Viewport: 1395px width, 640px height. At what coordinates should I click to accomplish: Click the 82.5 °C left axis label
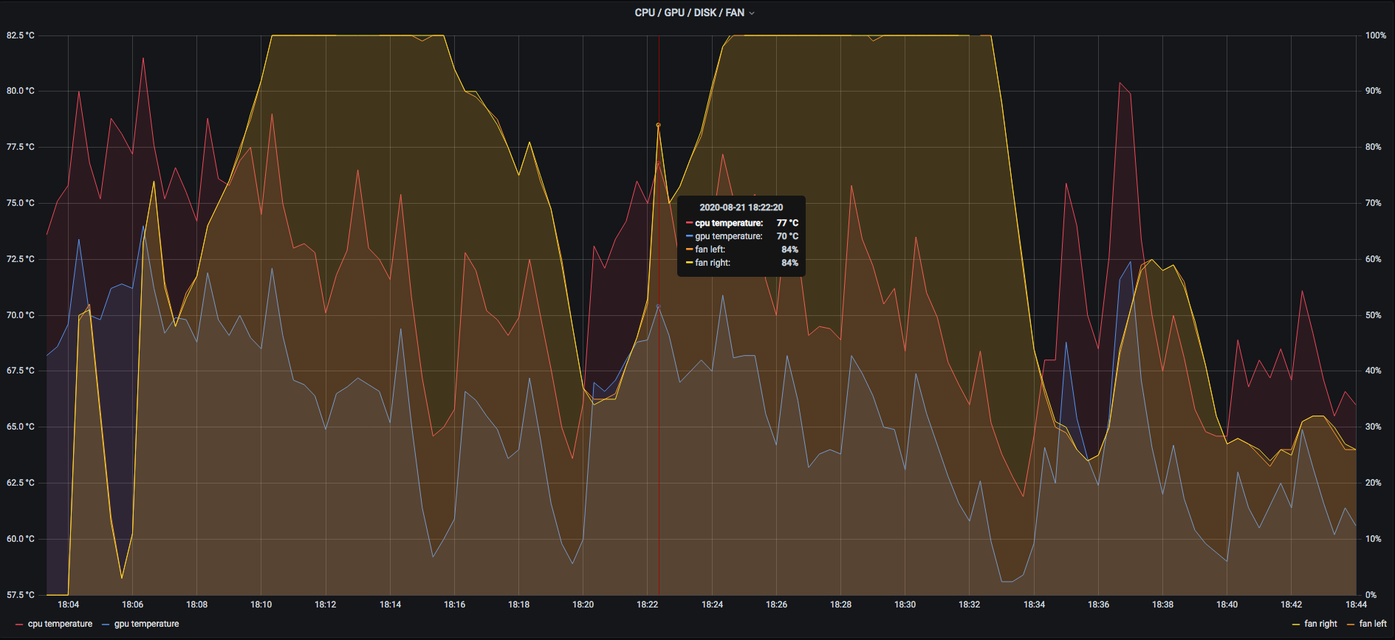(21, 35)
